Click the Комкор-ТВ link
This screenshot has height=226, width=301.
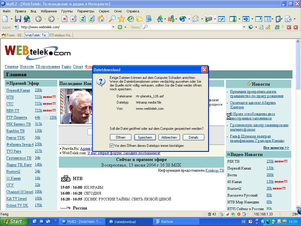(215, 170)
